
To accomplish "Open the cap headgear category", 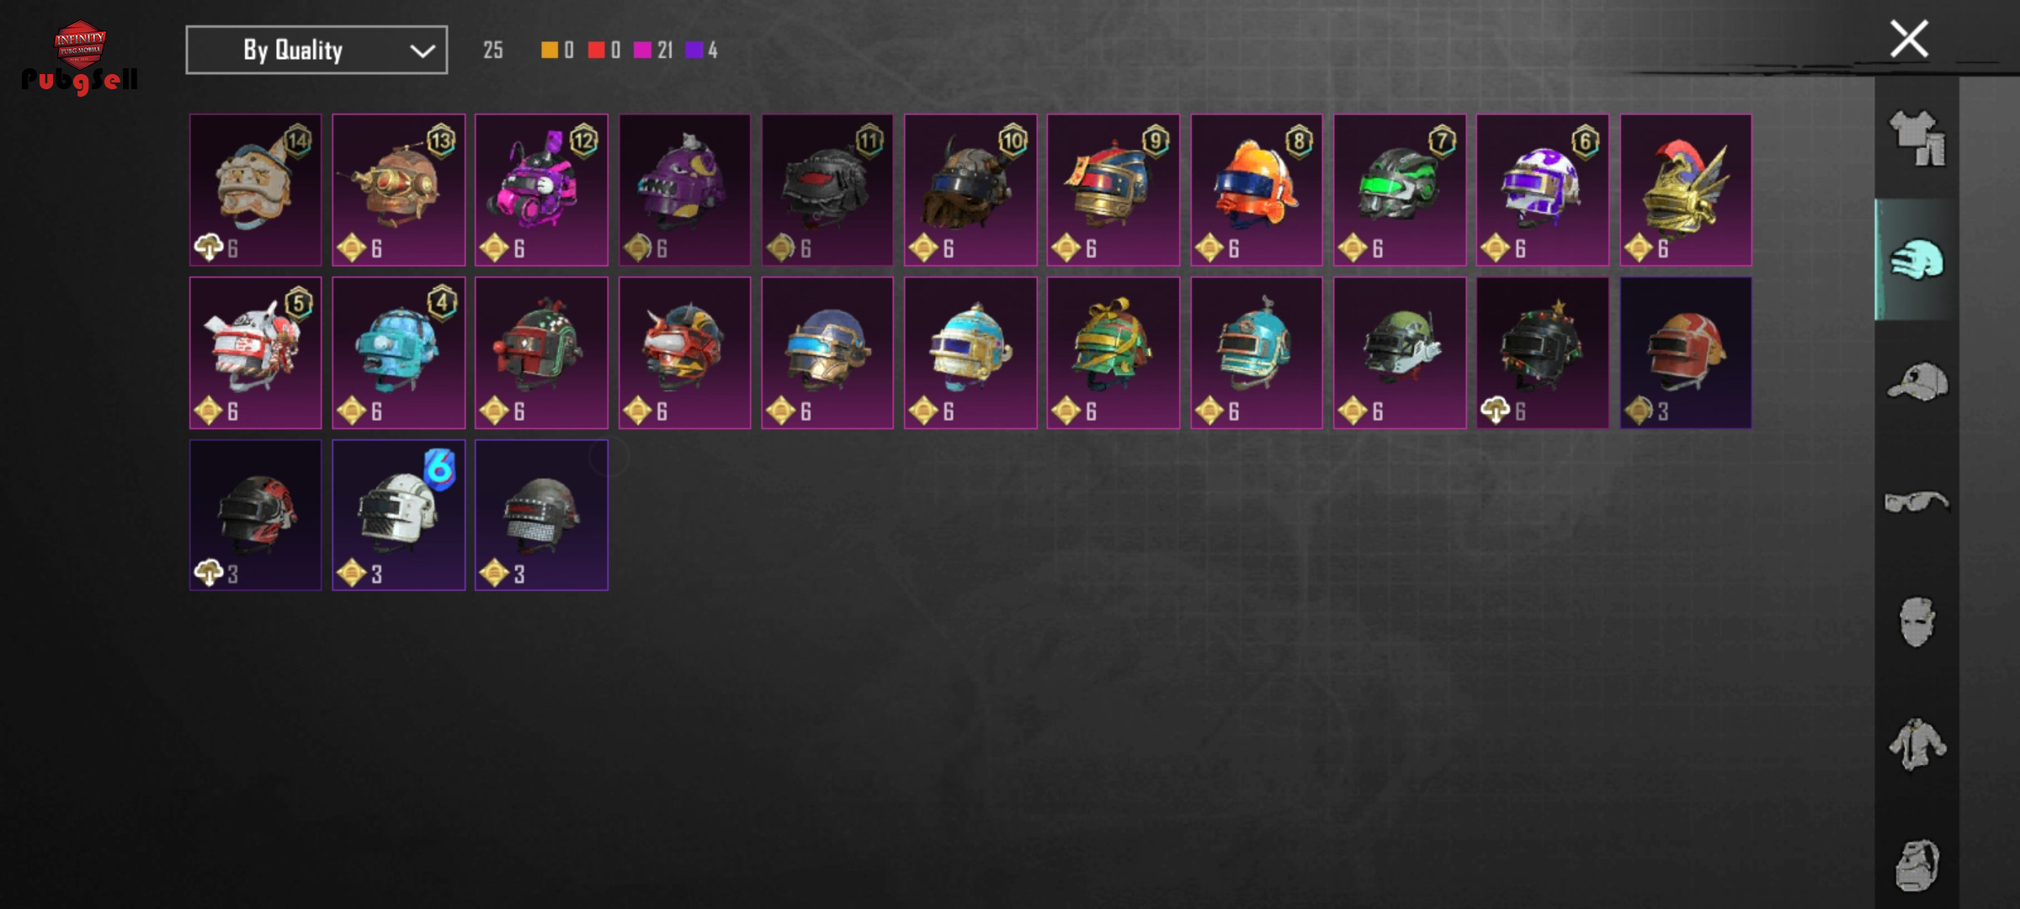I will pos(1917,381).
